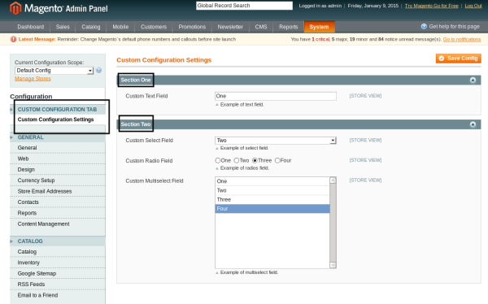Click the Magento logo icon
Image resolution: width=488 pixels, height=304 pixels.
coord(15,8)
